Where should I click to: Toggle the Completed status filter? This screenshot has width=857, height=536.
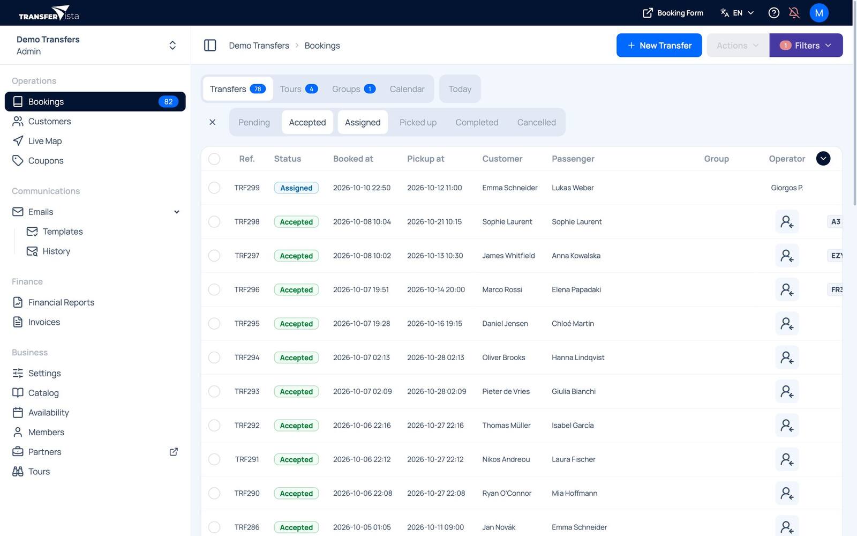tap(477, 122)
